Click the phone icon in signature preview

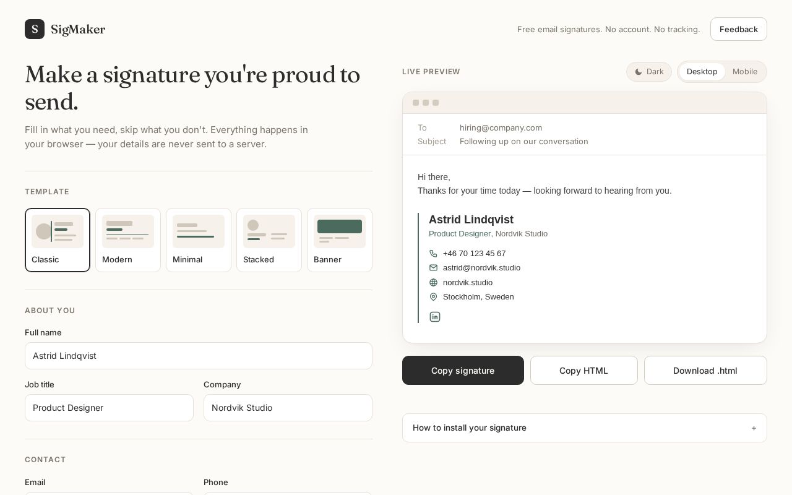433,254
